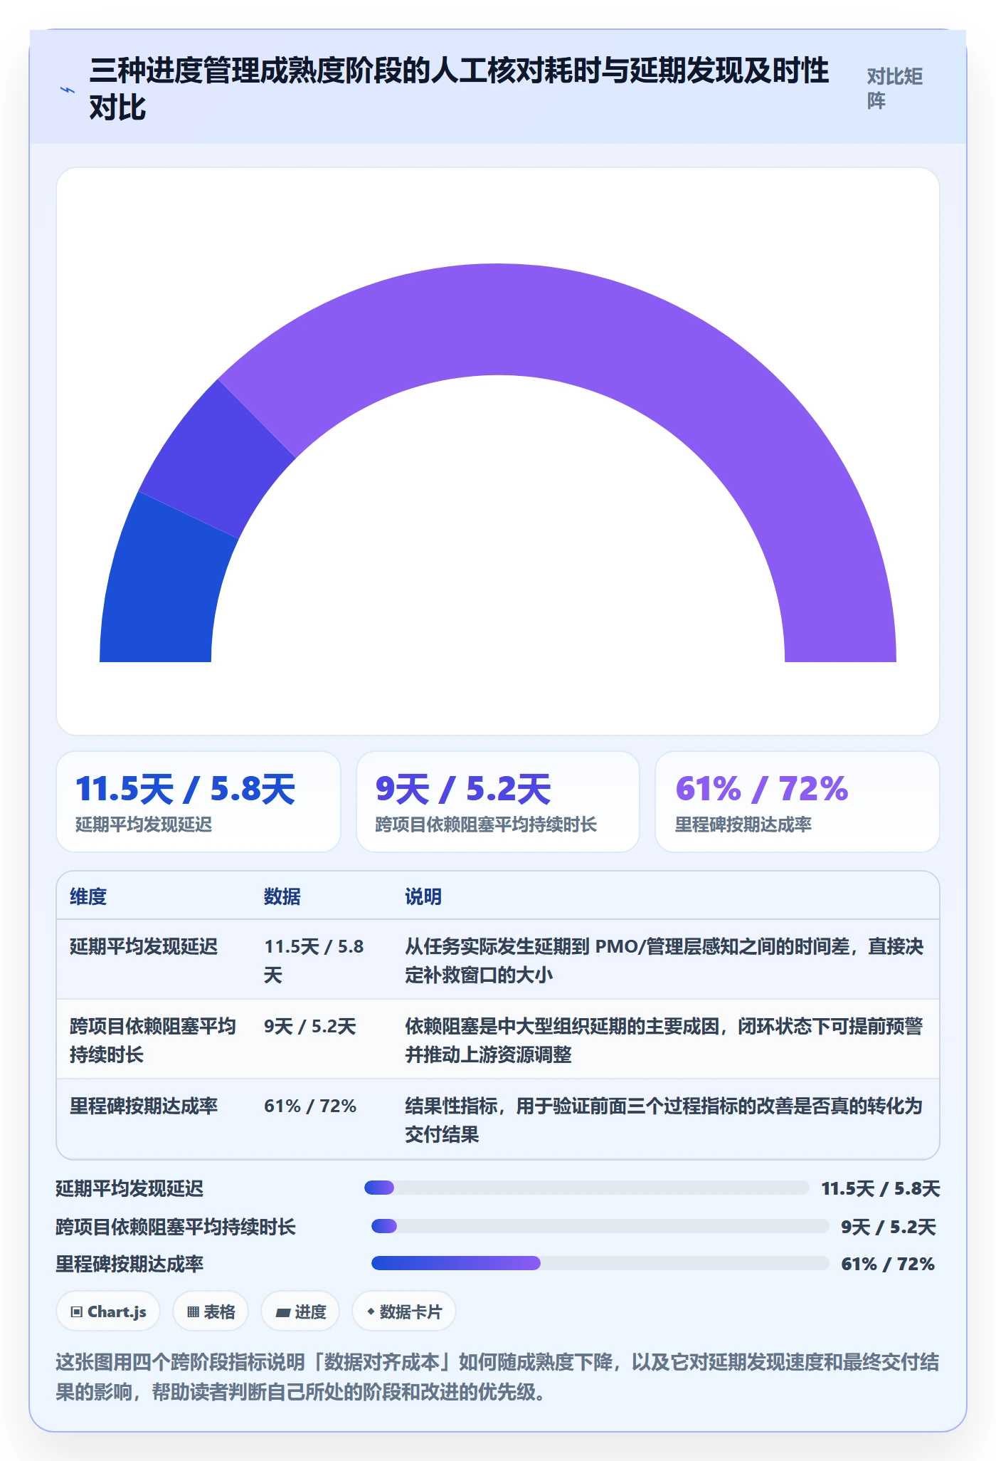Click the 11.5天 / 5.8天 data card
Viewport: 996px width, 1461px height.
[198, 802]
